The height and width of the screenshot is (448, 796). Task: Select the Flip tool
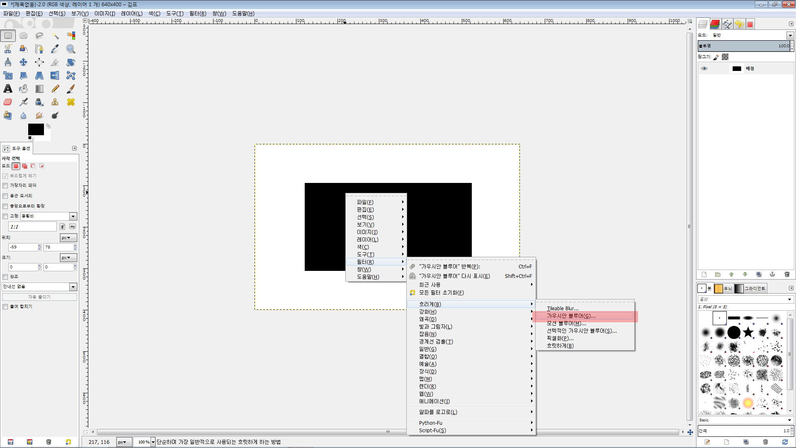[55, 75]
